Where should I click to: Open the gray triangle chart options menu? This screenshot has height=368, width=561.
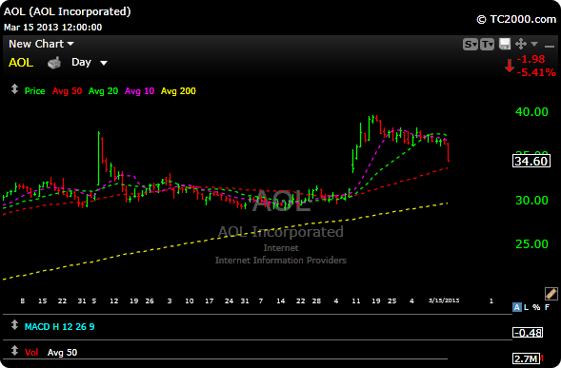534,44
